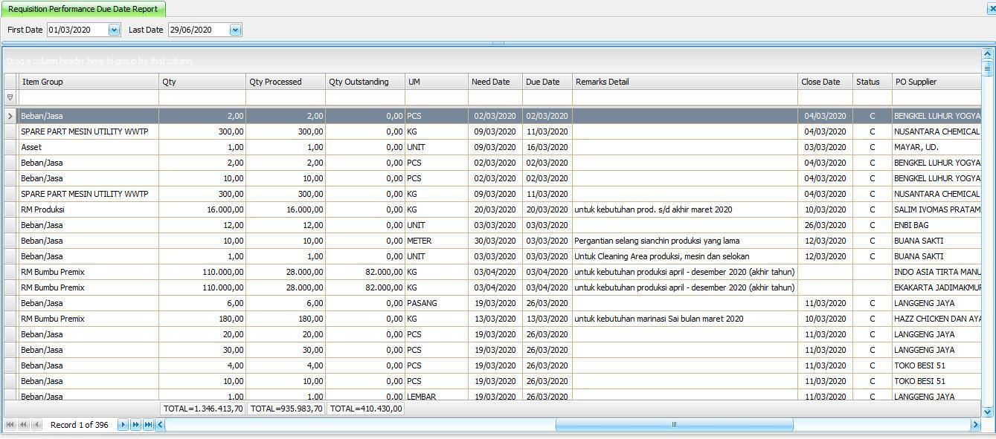The image size is (996, 439).
Task: Select EKAKARTA JADIMAKMUR supplier cell
Action: pyautogui.click(x=936, y=287)
